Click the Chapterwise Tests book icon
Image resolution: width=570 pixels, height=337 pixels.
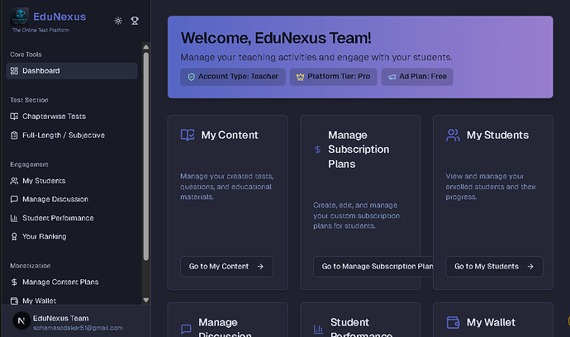click(x=14, y=116)
